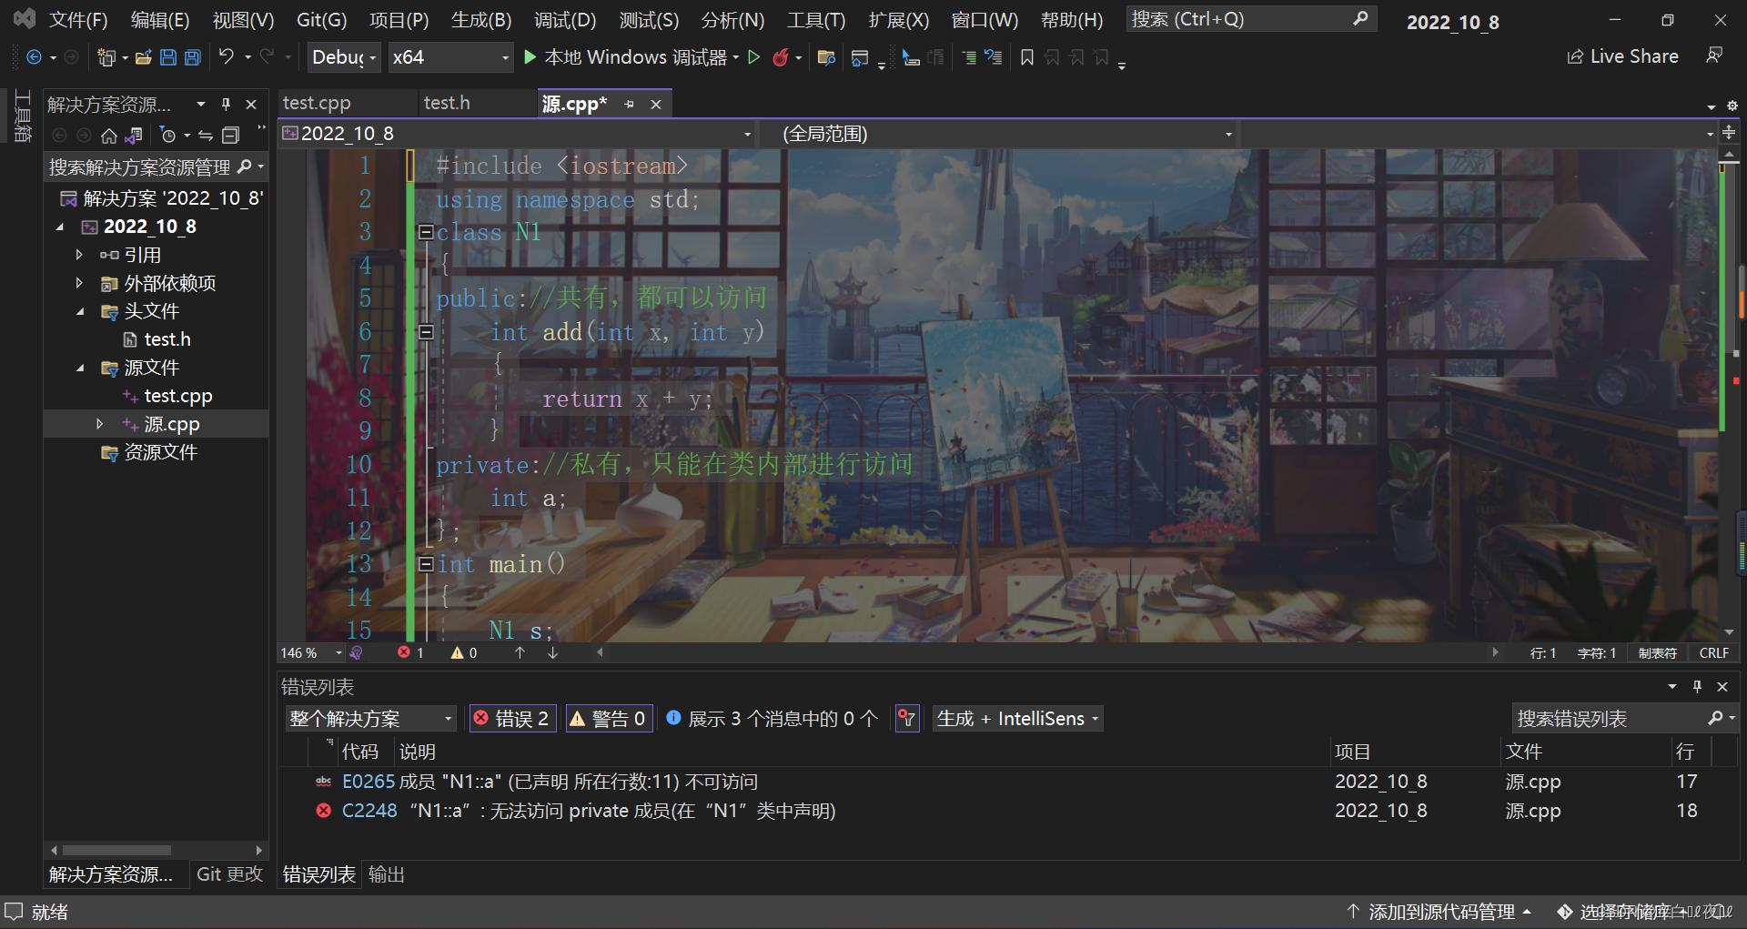Toggle the messages filter showing 3 消息
This screenshot has width=1747, height=929.
click(772, 719)
